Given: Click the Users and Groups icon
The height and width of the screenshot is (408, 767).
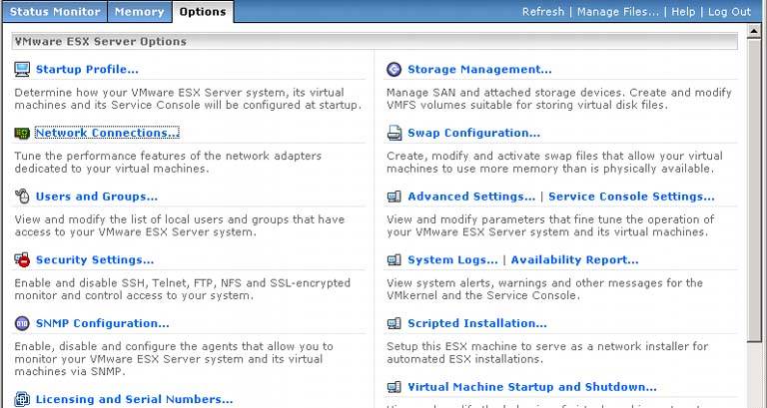Looking at the screenshot, I should coord(22,197).
